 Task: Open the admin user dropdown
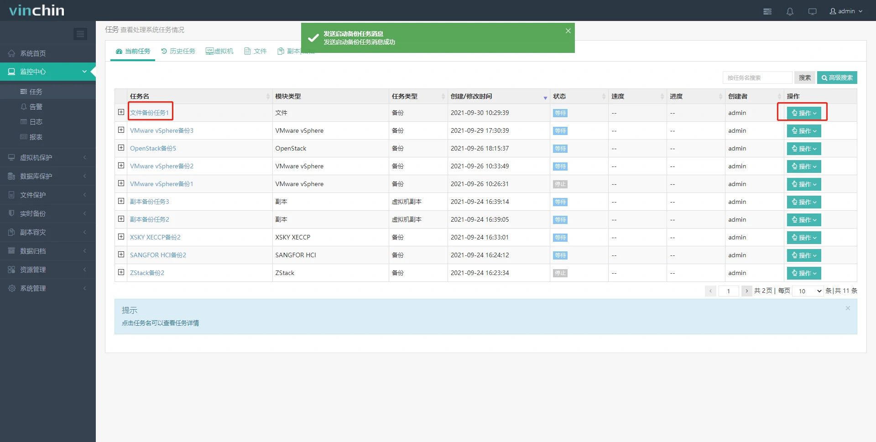(846, 11)
